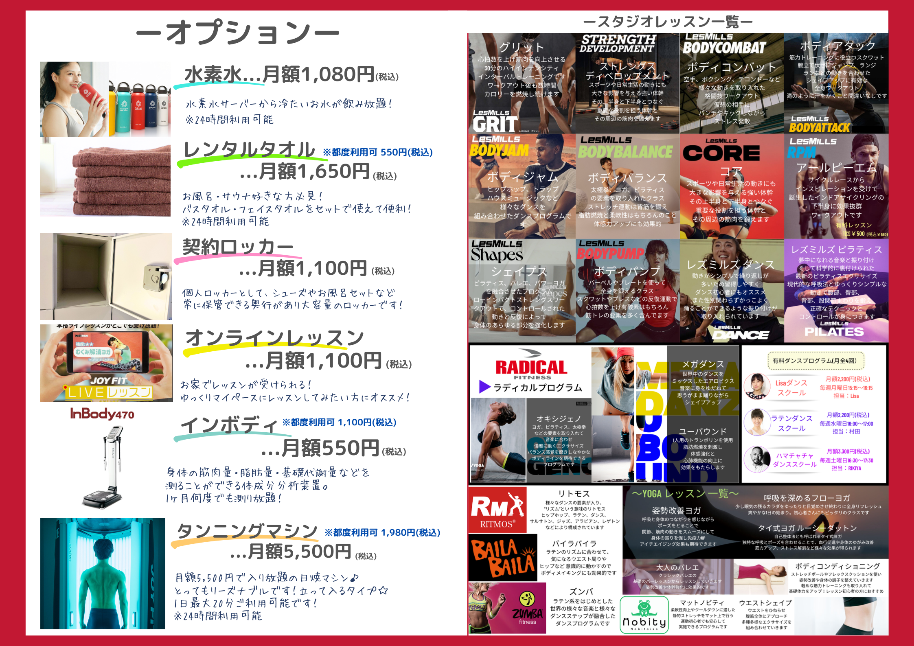Click the 水素水 option heading
Screen dimensions: 914x646
tap(213, 75)
